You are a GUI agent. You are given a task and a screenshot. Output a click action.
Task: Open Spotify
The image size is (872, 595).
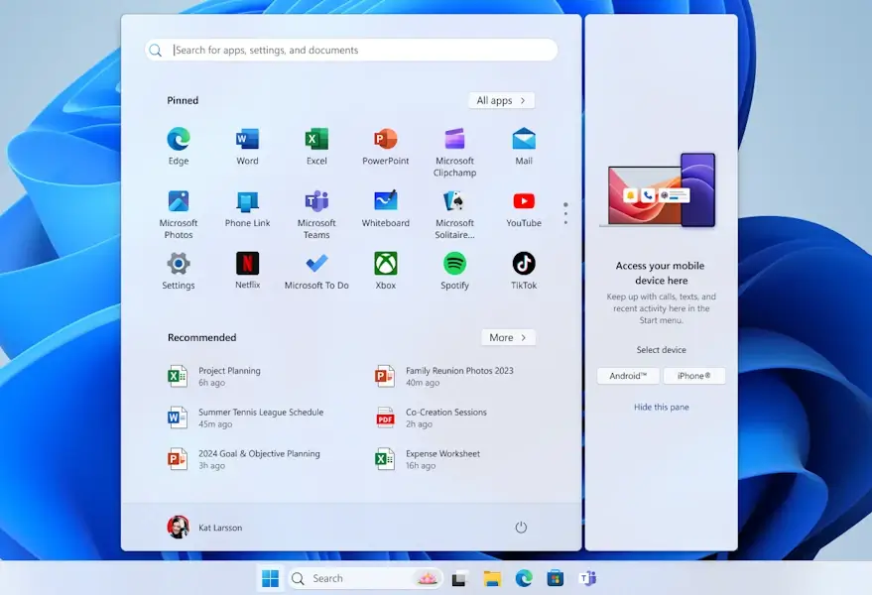[454, 271]
